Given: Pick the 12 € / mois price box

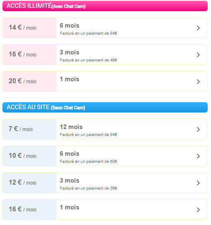Looking at the screenshot, I should (x=30, y=183).
